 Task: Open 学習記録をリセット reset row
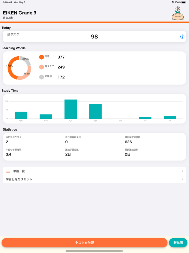94,179
